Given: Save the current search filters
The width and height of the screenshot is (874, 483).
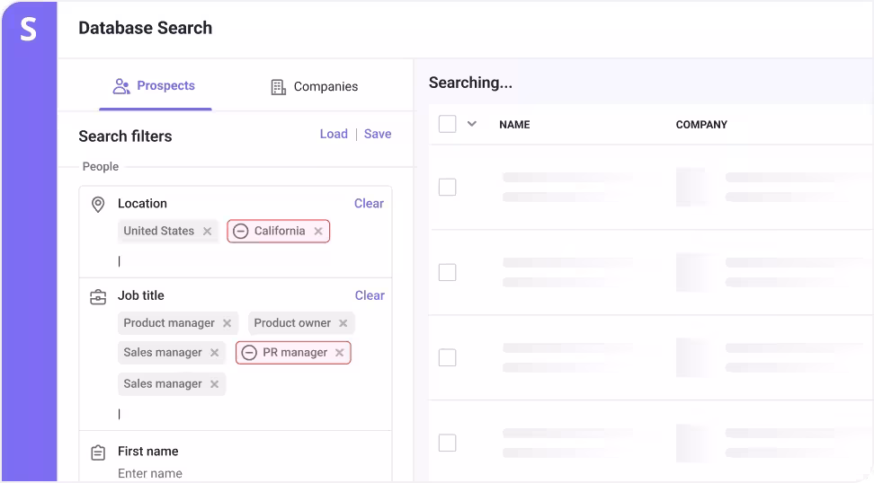Looking at the screenshot, I should tap(378, 134).
